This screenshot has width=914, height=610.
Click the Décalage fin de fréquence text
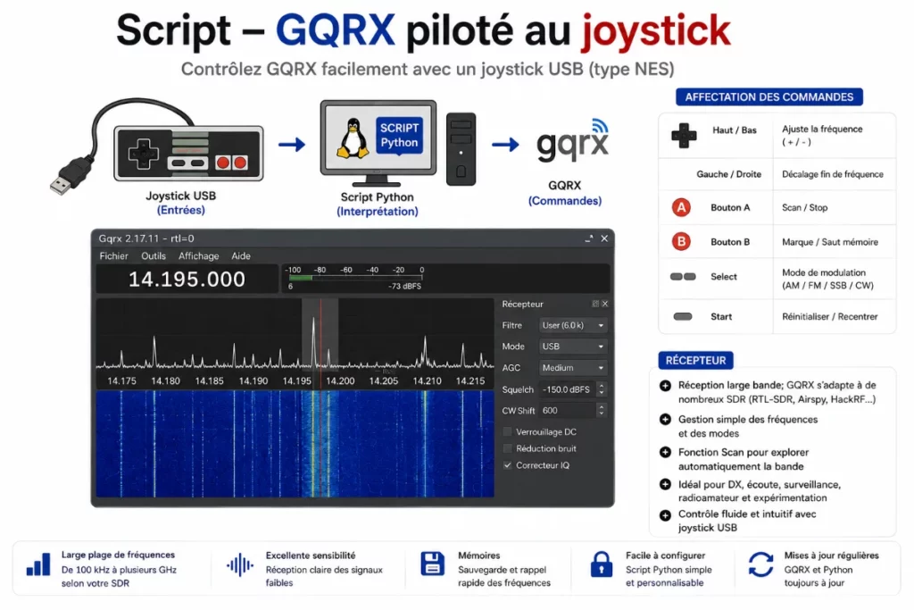[x=833, y=174]
